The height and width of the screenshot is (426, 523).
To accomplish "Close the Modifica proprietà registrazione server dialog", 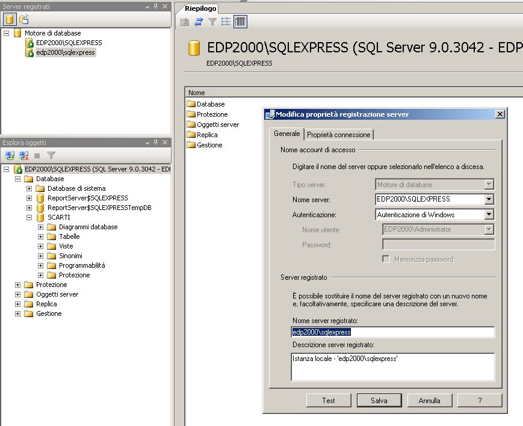I will coord(500,114).
